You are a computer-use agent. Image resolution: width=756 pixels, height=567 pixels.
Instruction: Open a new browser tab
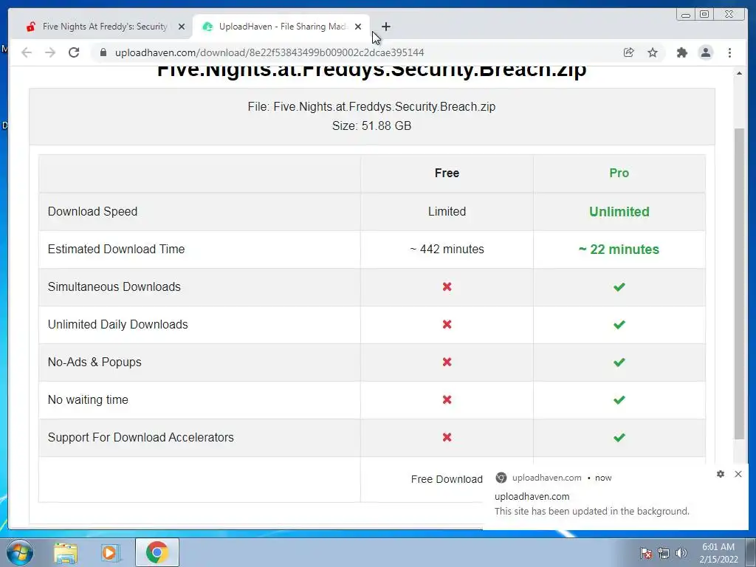[x=385, y=27]
